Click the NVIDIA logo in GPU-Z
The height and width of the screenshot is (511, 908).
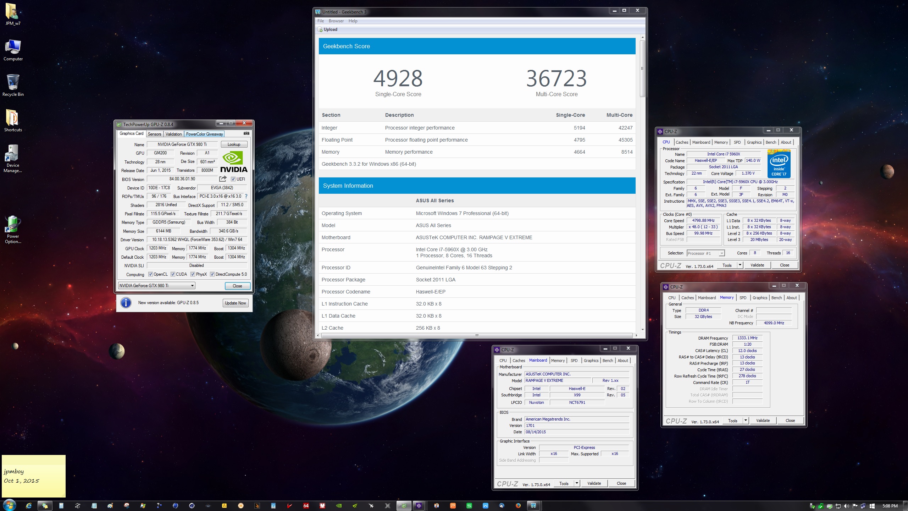click(x=234, y=162)
